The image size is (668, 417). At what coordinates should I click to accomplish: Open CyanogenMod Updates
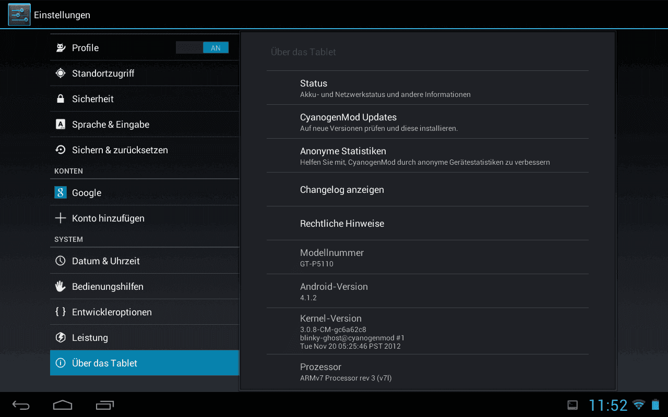click(427, 122)
